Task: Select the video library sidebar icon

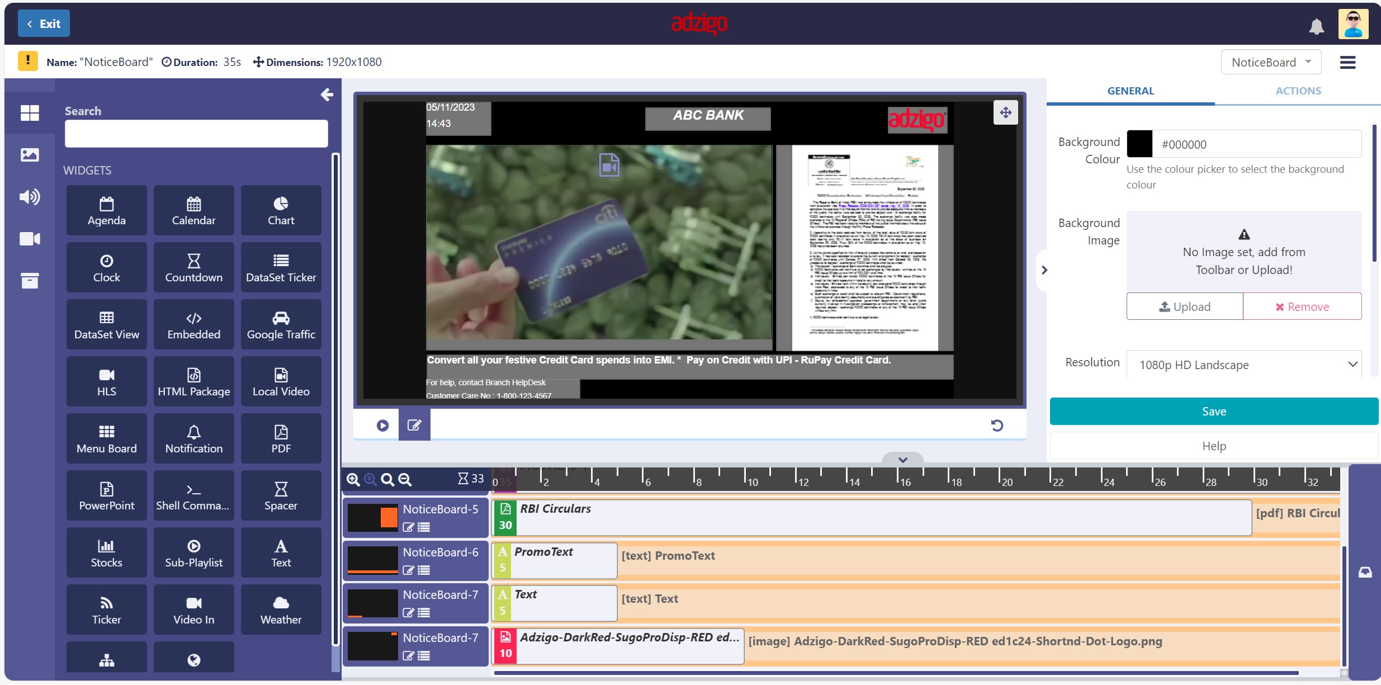Action: click(x=30, y=239)
